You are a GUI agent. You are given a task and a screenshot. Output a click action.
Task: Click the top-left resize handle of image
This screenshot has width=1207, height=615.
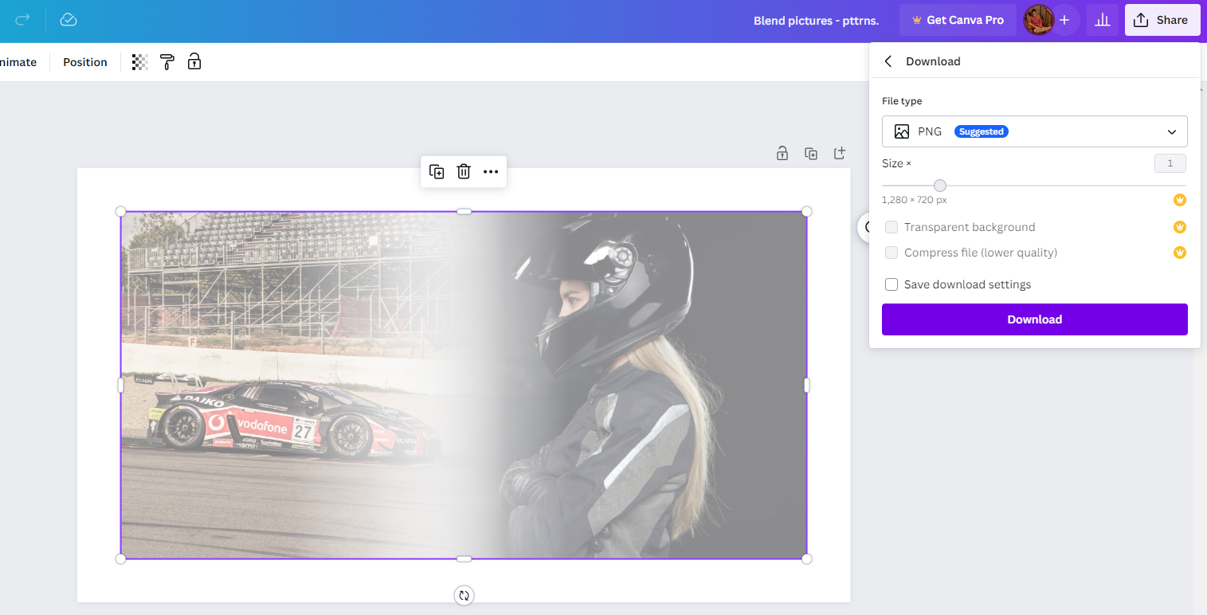pos(121,211)
